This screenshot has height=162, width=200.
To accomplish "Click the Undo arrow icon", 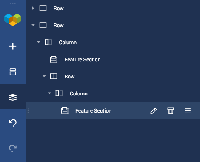I will coord(13,123).
